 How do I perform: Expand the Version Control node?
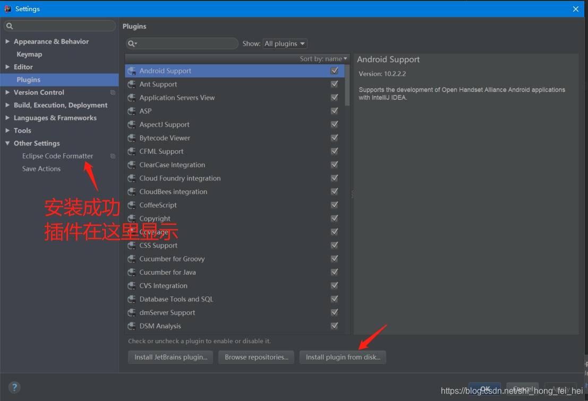(7, 92)
